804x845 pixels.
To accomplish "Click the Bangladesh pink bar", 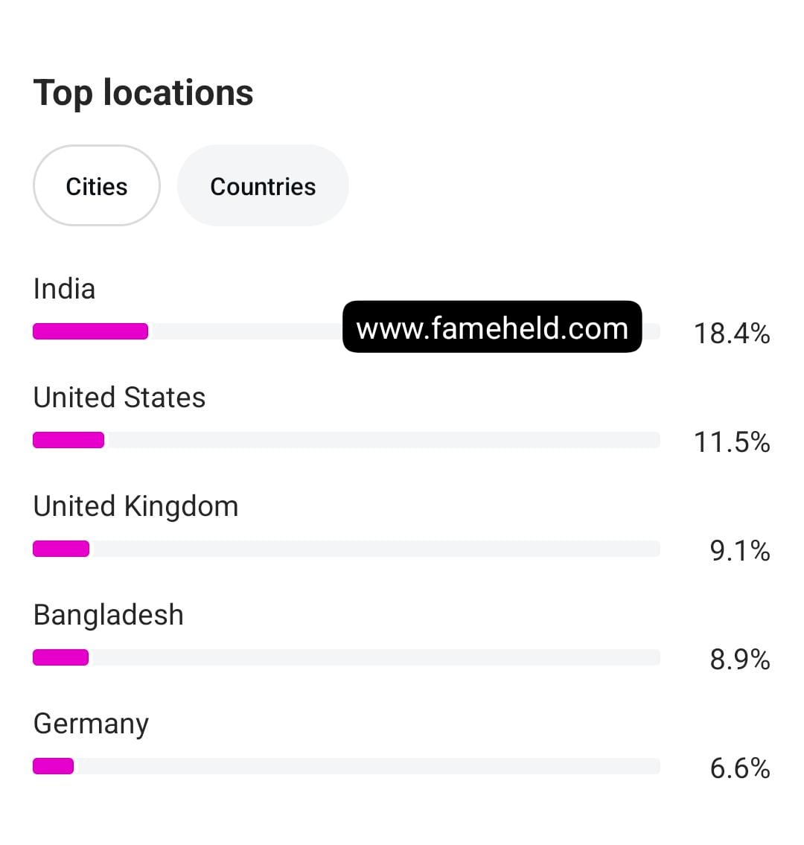I will (x=60, y=657).
